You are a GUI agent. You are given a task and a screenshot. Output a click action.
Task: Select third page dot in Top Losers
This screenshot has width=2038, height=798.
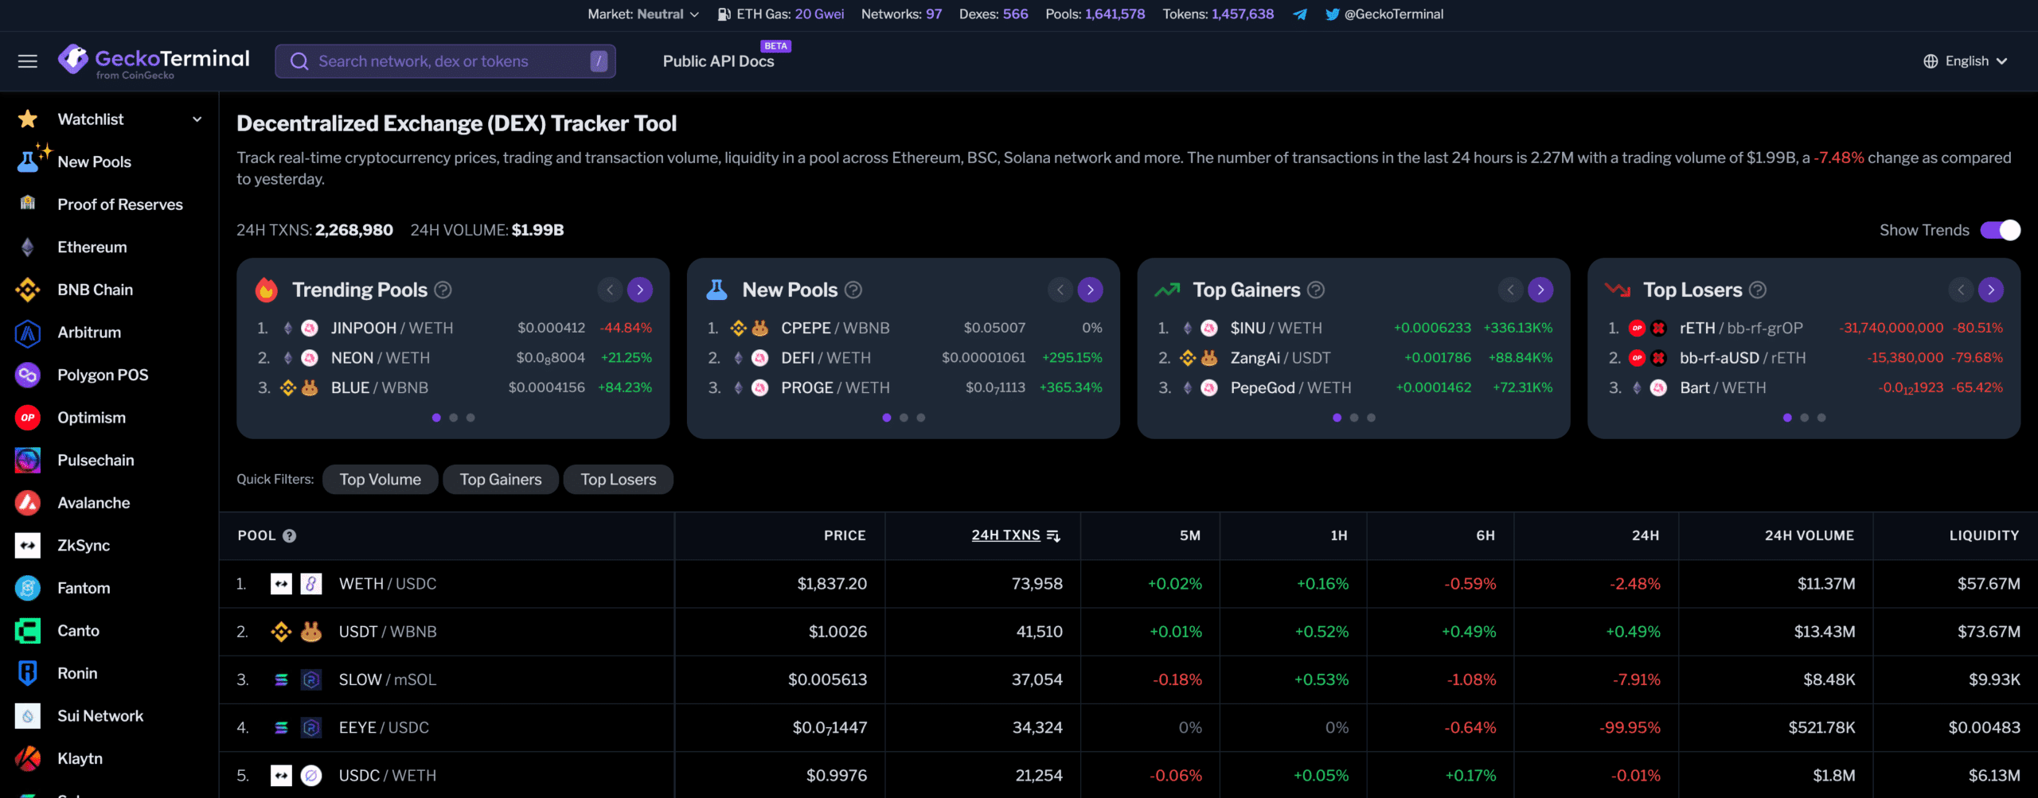1821,418
